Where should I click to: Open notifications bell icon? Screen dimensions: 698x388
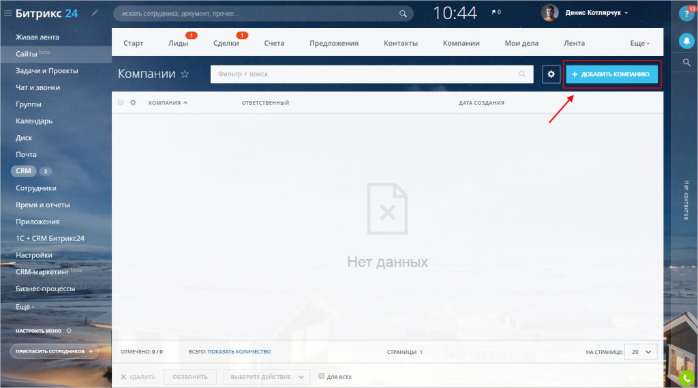tap(686, 41)
